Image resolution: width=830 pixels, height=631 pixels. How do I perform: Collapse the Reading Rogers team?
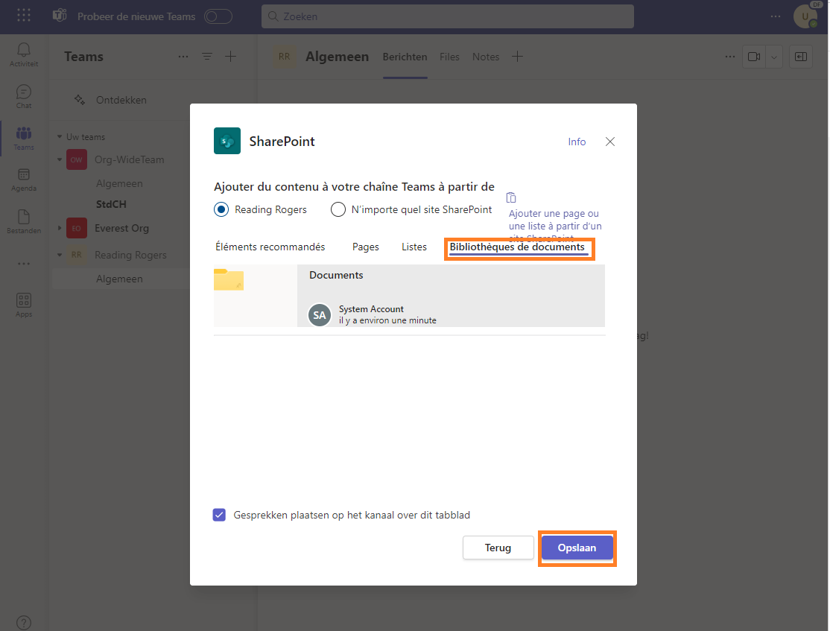click(59, 254)
